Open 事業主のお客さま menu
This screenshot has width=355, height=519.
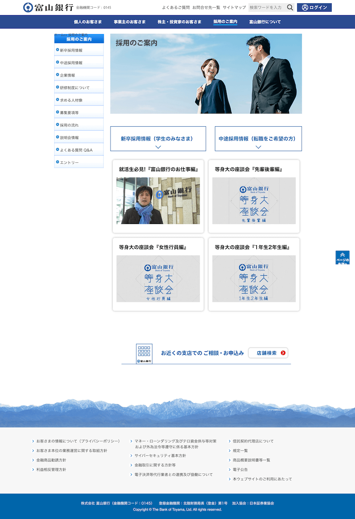coord(130,22)
